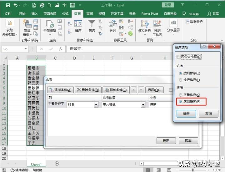Expand the 全部刷新 dropdown arrow
The image size is (225, 172).
pyautogui.click(x=50, y=35)
